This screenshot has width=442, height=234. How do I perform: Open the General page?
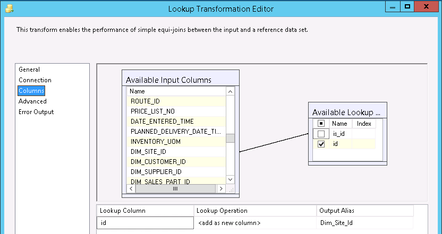29,70
